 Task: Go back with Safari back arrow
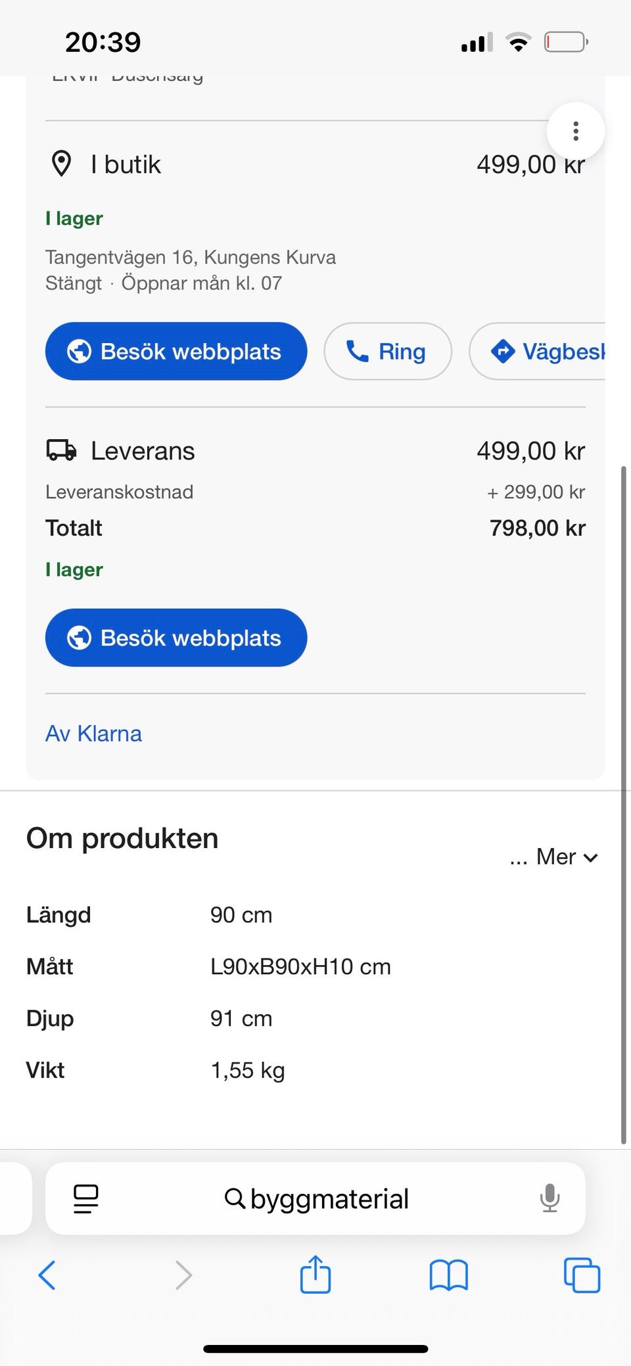click(47, 1276)
